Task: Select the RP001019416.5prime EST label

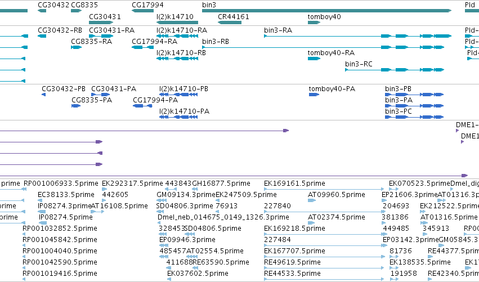Action: 60,274
